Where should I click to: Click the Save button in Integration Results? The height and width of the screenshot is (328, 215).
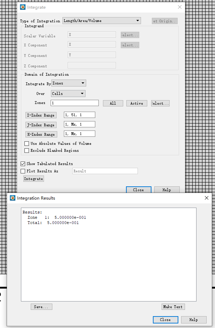tap(42, 307)
